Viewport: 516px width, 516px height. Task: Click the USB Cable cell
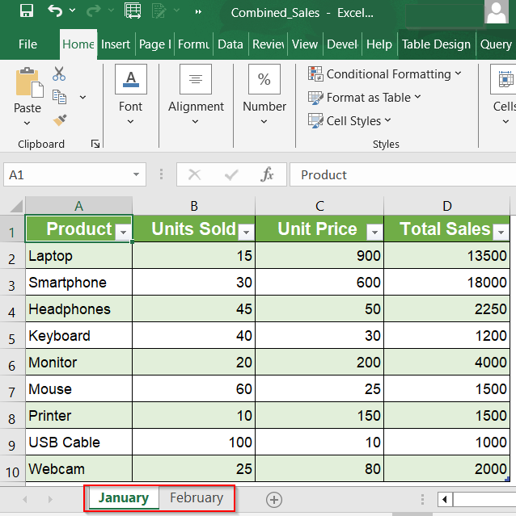pos(78,442)
